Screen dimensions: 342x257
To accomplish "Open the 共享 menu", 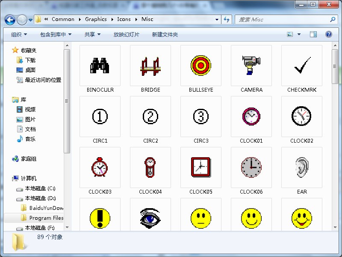I will [x=92, y=34].
